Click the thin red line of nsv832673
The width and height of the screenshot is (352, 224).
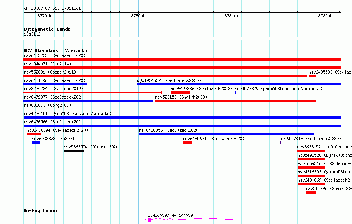pos(182,109)
